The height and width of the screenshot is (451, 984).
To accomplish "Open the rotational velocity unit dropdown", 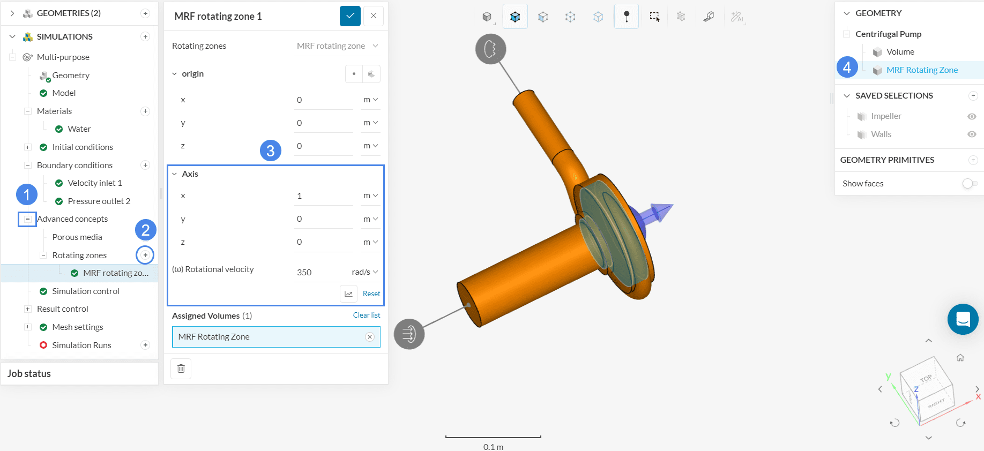I will (365, 272).
